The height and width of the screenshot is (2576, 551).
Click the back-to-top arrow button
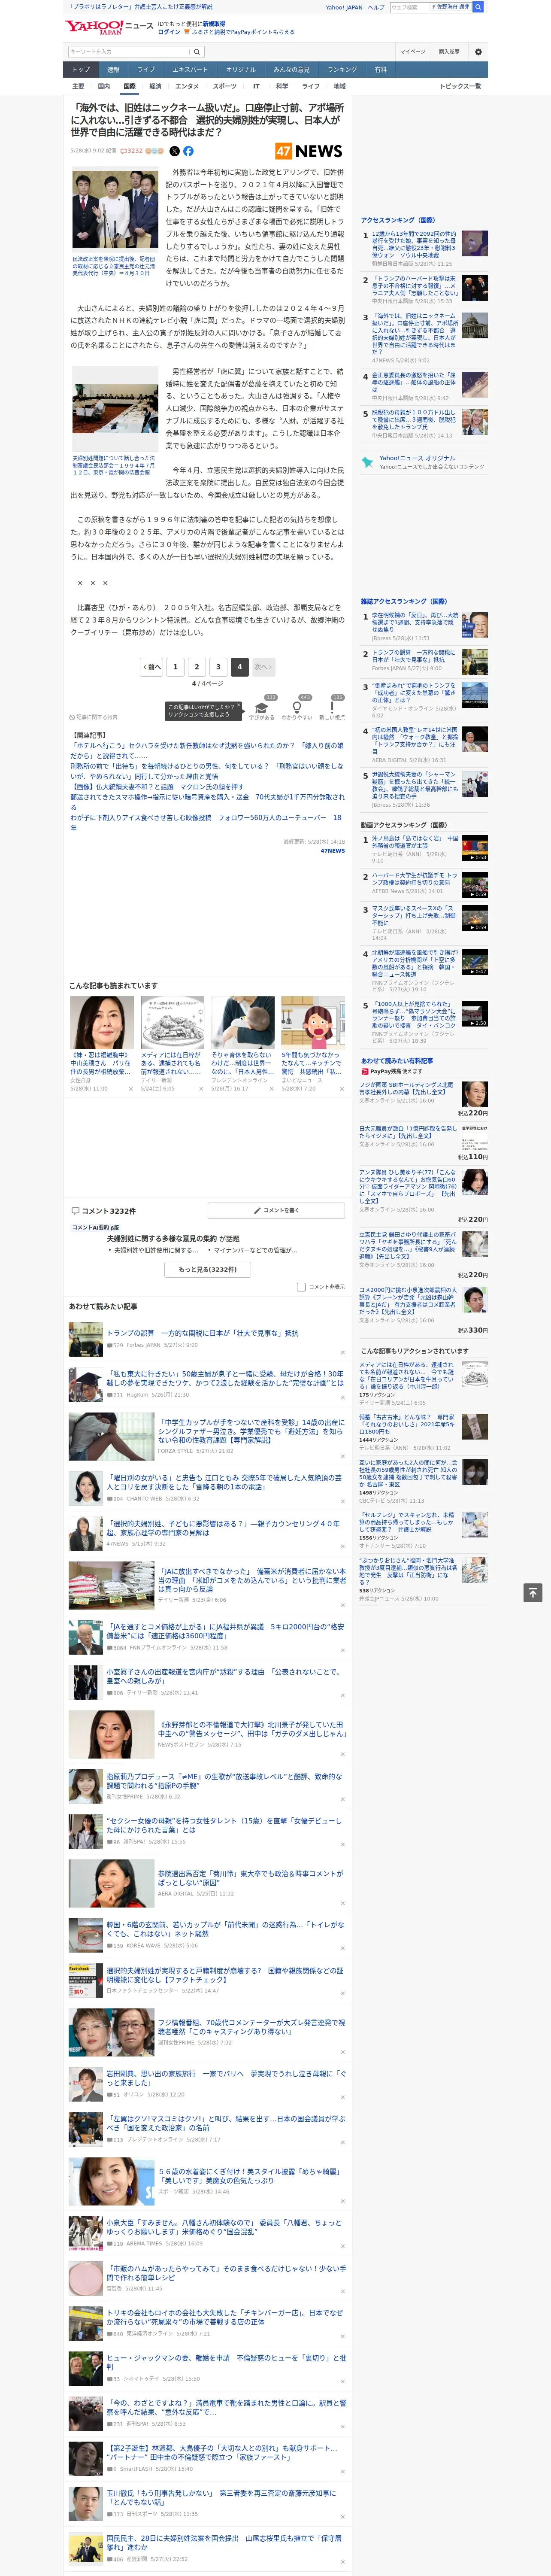tap(533, 1593)
